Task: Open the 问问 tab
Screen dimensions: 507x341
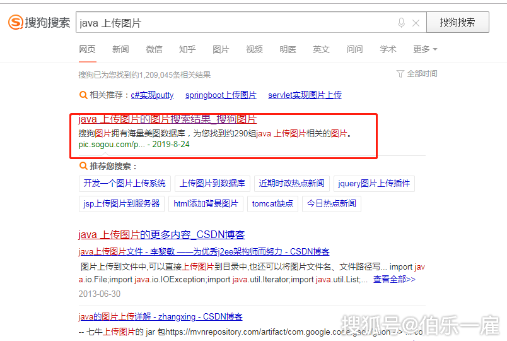Action: click(354, 49)
